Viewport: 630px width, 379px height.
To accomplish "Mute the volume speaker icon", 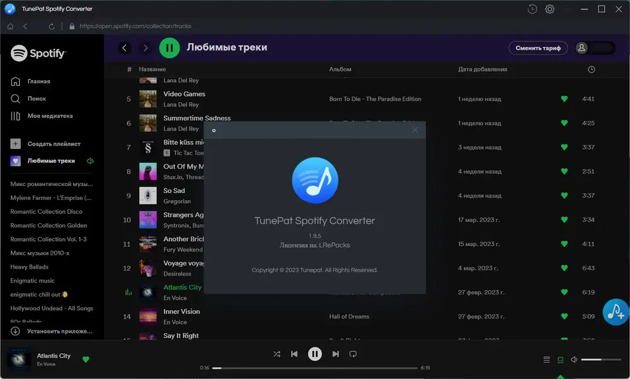I will click(574, 359).
